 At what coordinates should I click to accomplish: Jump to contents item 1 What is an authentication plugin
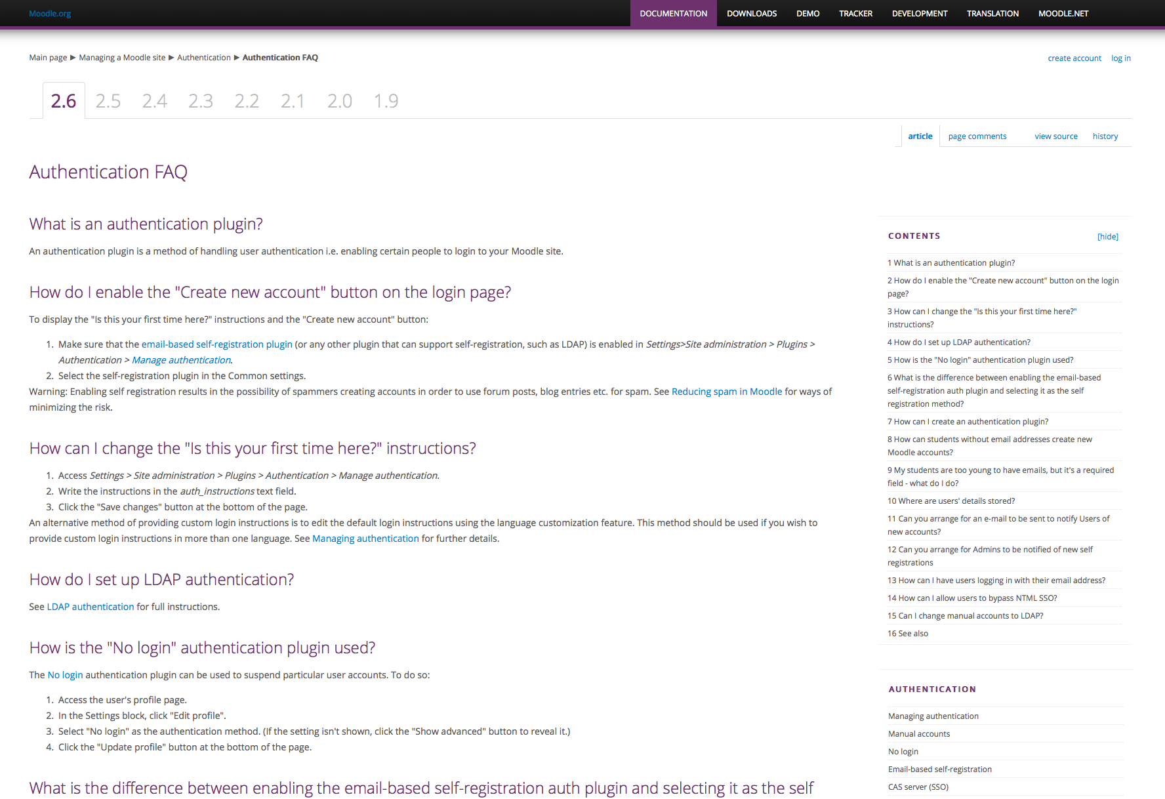pos(951,263)
